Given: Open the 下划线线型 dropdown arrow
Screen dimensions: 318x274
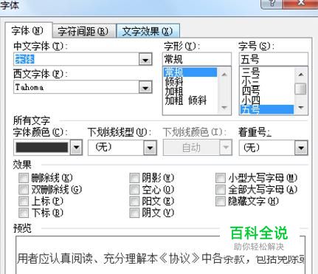Looking at the screenshot, I should pos(151,148).
